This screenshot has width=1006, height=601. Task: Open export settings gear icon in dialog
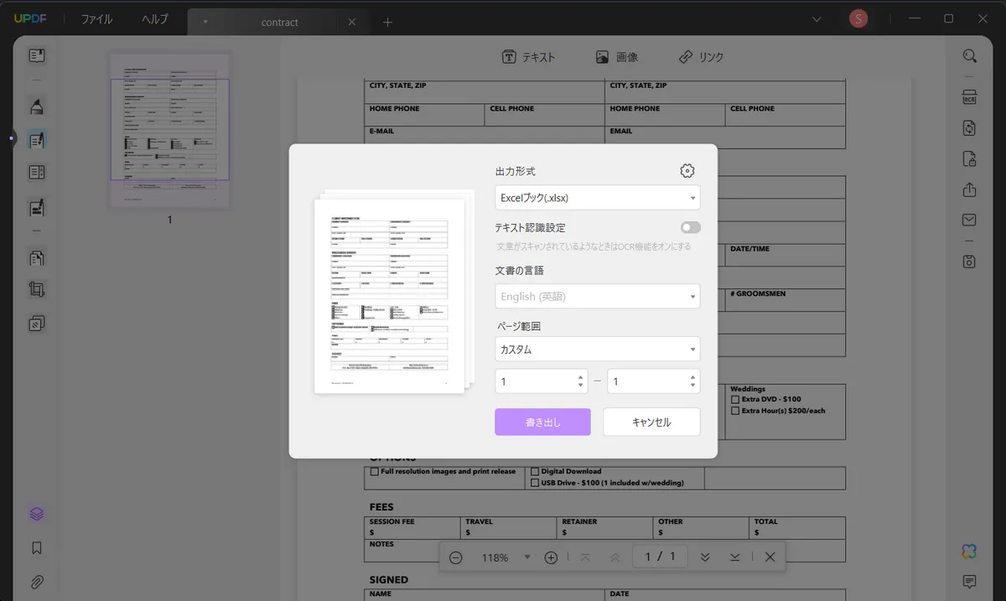687,171
